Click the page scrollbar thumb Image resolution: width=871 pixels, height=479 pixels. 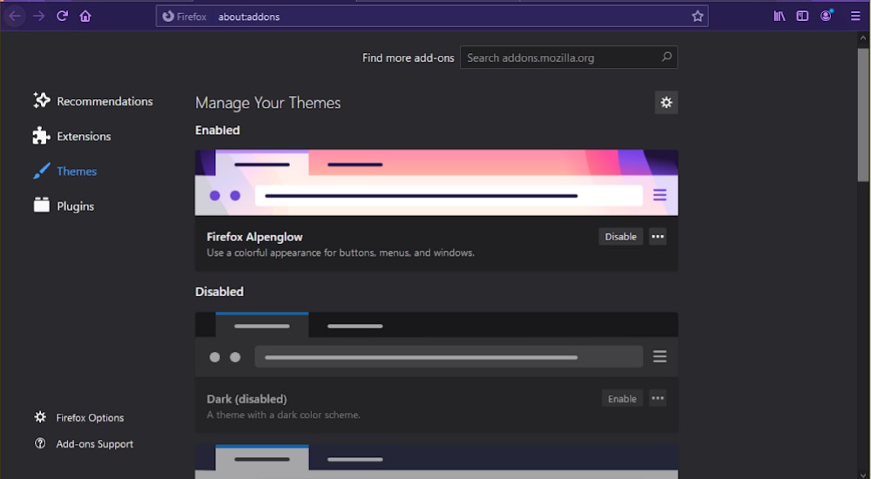(x=862, y=114)
